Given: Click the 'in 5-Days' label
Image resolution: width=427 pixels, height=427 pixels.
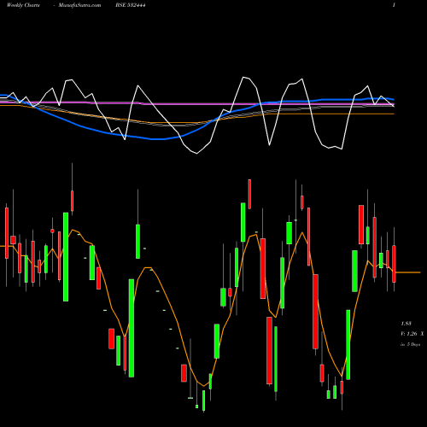Looking at the screenshot, I should [x=411, y=344].
